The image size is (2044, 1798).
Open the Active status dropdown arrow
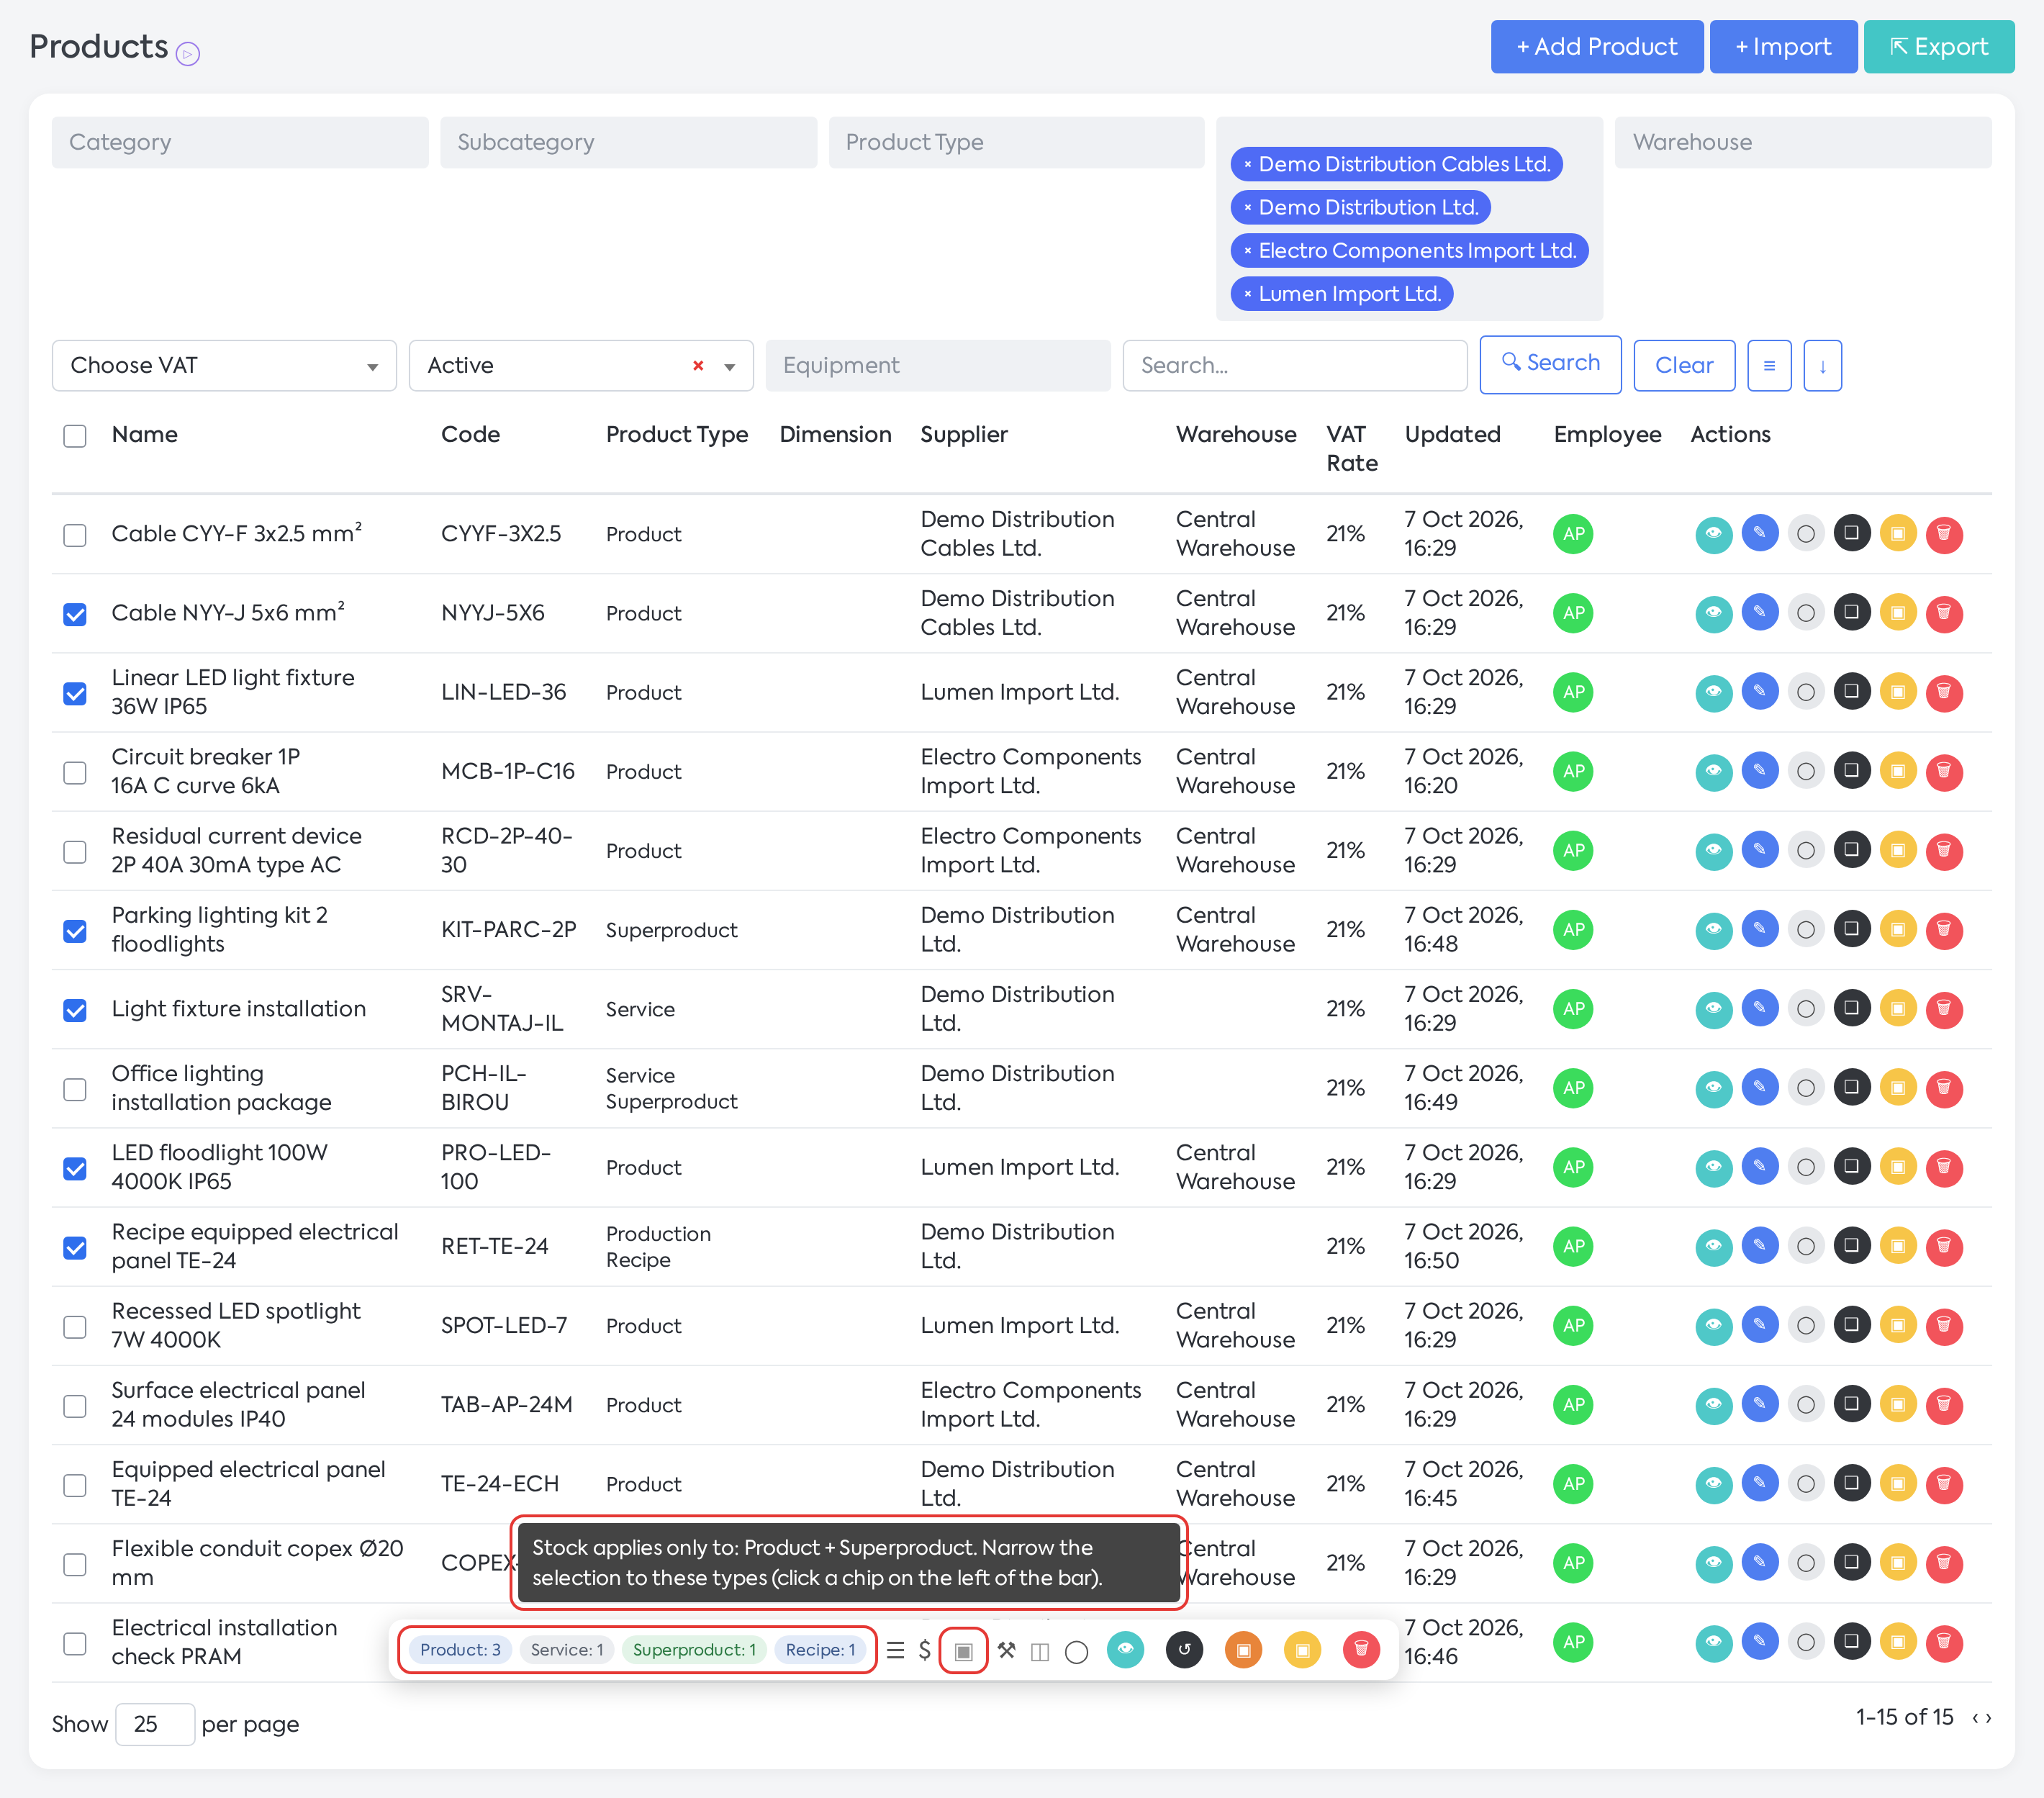click(x=730, y=367)
